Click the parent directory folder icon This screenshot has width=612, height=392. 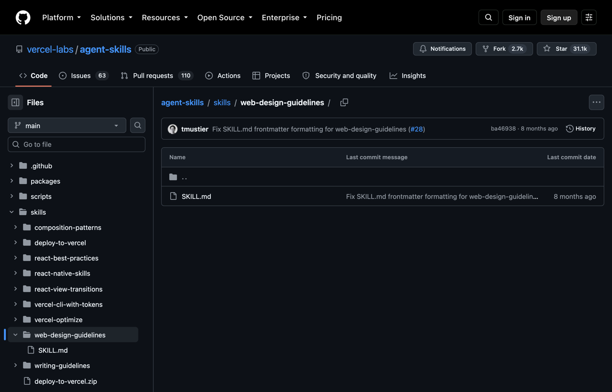click(x=173, y=177)
